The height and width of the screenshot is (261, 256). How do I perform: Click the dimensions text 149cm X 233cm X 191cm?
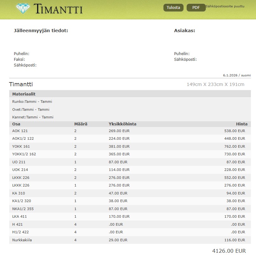(215, 84)
